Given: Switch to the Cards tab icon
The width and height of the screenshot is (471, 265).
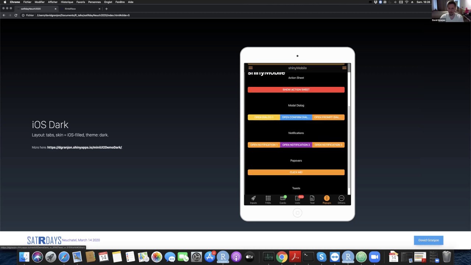Looking at the screenshot, I should (283, 198).
